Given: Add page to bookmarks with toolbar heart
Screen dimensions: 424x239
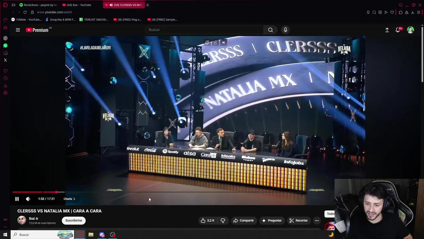Looking at the screenshot, I should [392, 12].
